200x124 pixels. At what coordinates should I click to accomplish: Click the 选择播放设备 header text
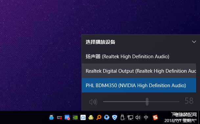[x=100, y=42]
